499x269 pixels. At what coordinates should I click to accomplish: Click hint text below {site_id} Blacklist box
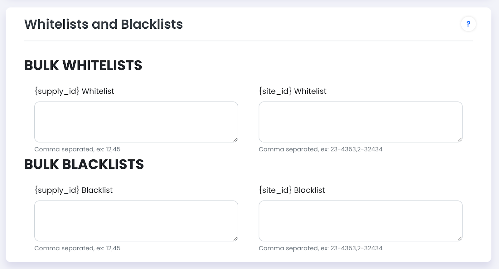tap(321, 248)
